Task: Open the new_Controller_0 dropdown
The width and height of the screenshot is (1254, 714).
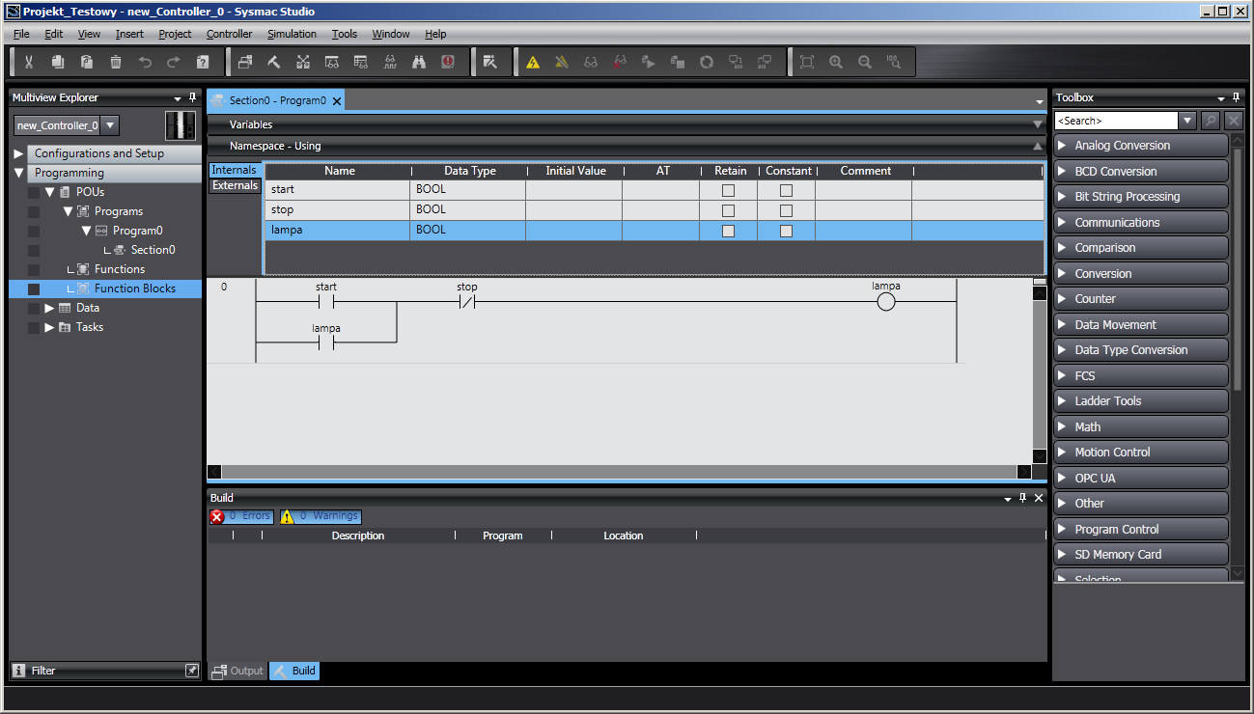Action: [110, 125]
